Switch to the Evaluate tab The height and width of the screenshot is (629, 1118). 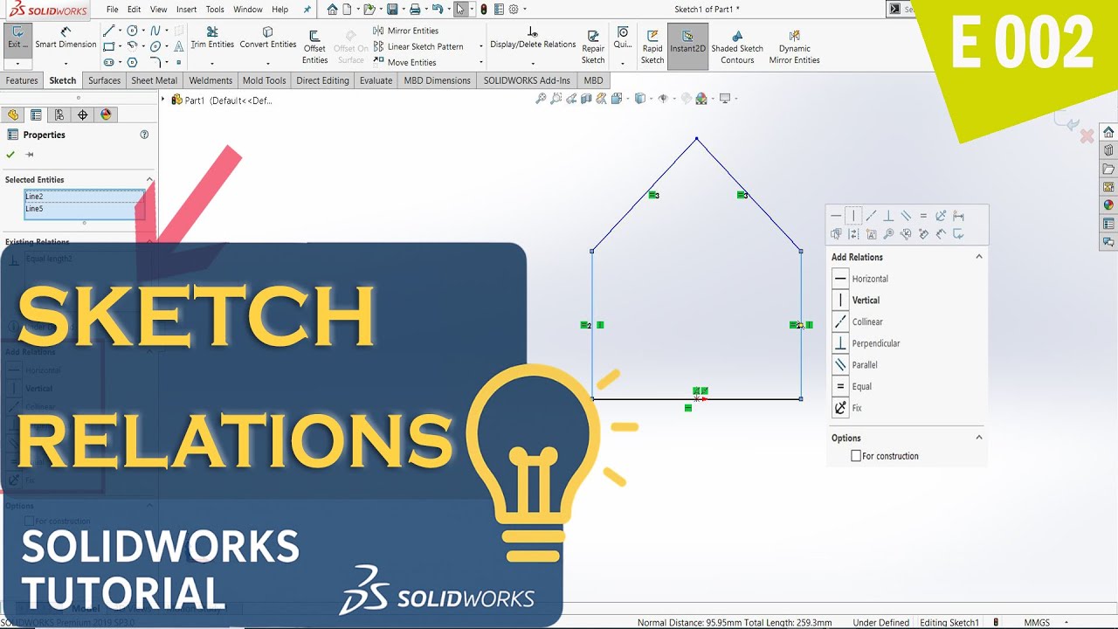[x=376, y=80]
